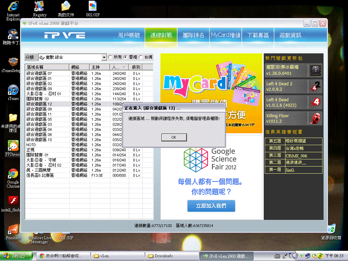
Task: Switch to the 用戶帳號 tab
Action: tap(129, 35)
